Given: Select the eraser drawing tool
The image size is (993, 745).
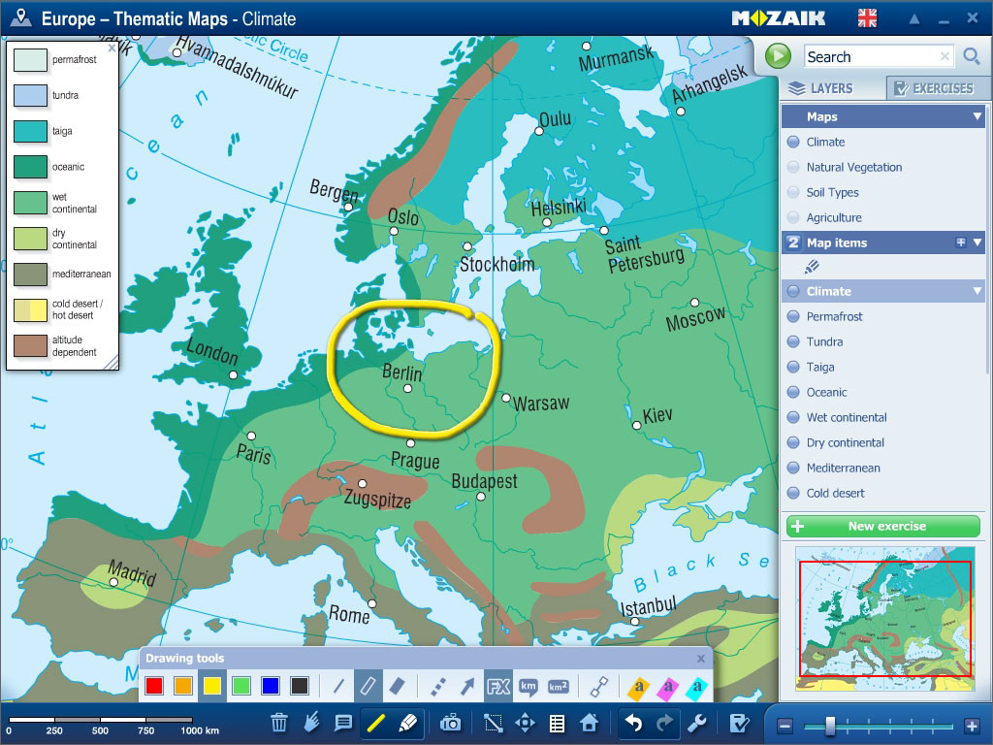Looking at the screenshot, I should tap(397, 686).
